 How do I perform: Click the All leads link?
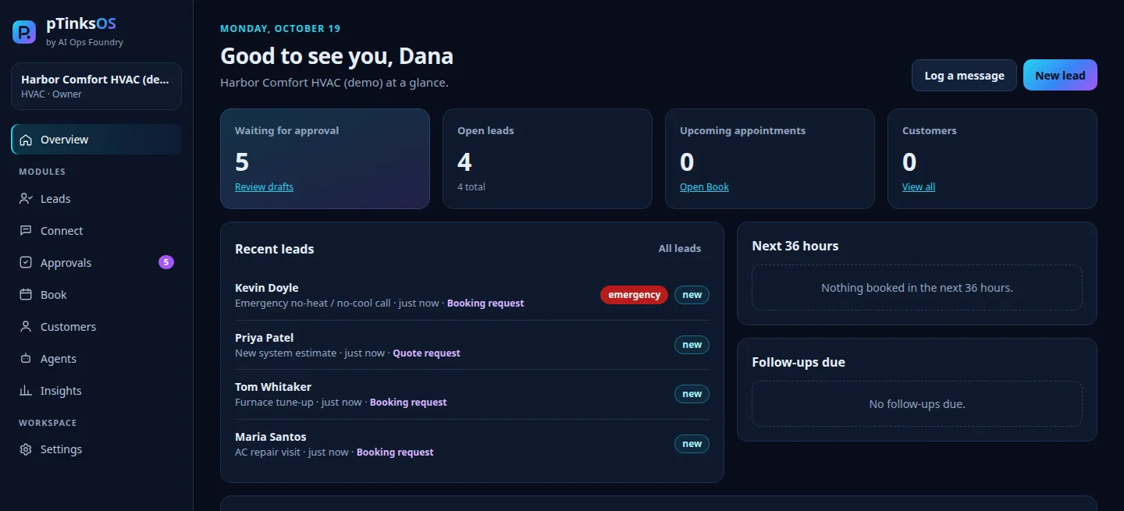679,249
